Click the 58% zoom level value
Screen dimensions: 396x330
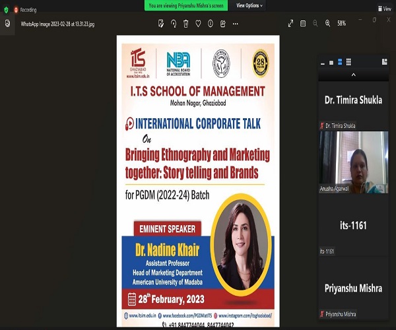click(341, 24)
